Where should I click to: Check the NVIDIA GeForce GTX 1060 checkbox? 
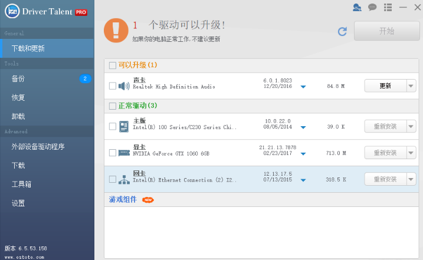click(x=113, y=153)
